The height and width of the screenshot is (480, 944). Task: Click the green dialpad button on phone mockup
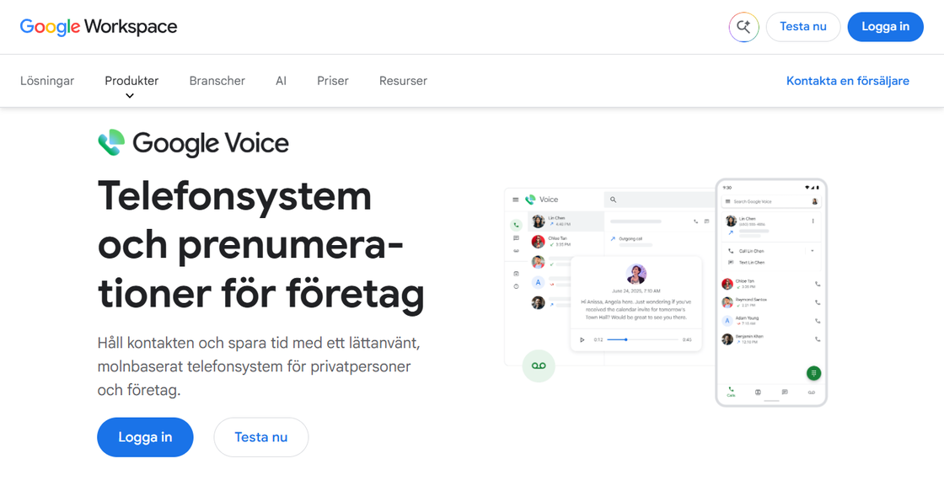click(x=813, y=373)
